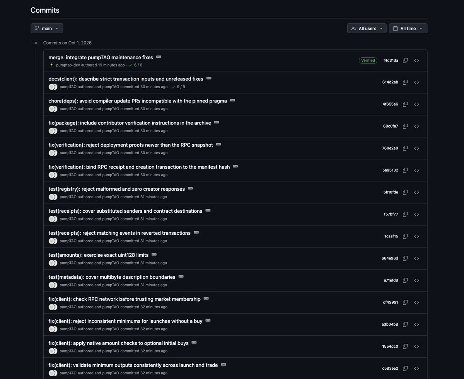The height and width of the screenshot is (379, 464).
Task: Copy full SHA for commit 5a95132
Action: [x=406, y=170]
